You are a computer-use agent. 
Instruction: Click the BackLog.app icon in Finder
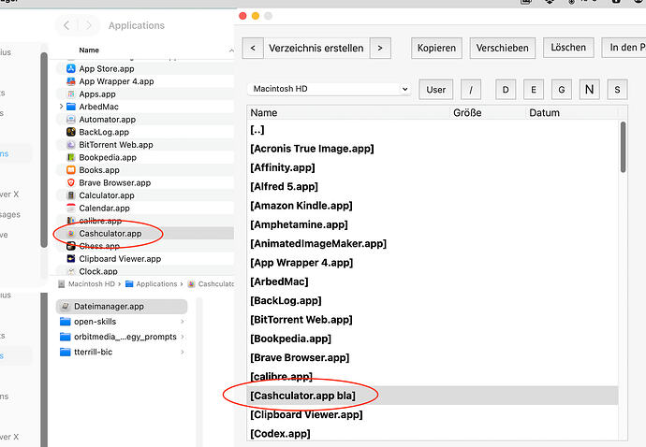point(71,132)
